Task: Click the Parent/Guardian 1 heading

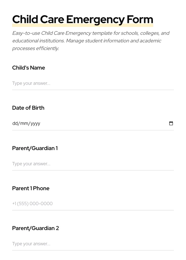Action: pos(35,148)
